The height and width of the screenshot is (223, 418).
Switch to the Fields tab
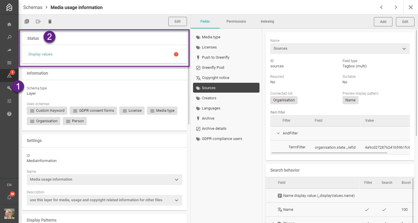205,21
